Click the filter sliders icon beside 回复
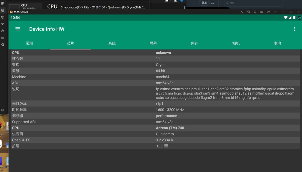Image resolution: width=302 pixels, height=172 pixels. 213,3
